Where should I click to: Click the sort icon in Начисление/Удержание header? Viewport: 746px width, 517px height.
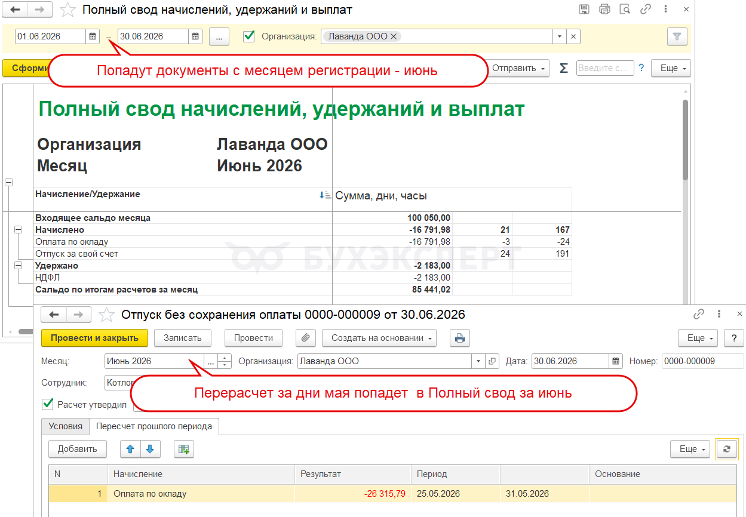tap(325, 195)
